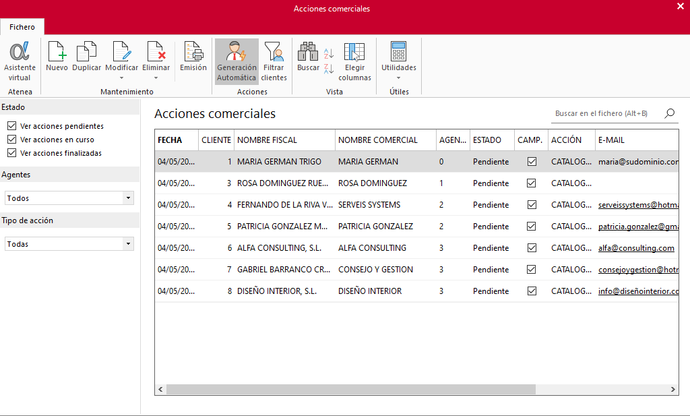Toggle Ver acciones pendientes checkbox
The width and height of the screenshot is (690, 416).
[x=12, y=126]
